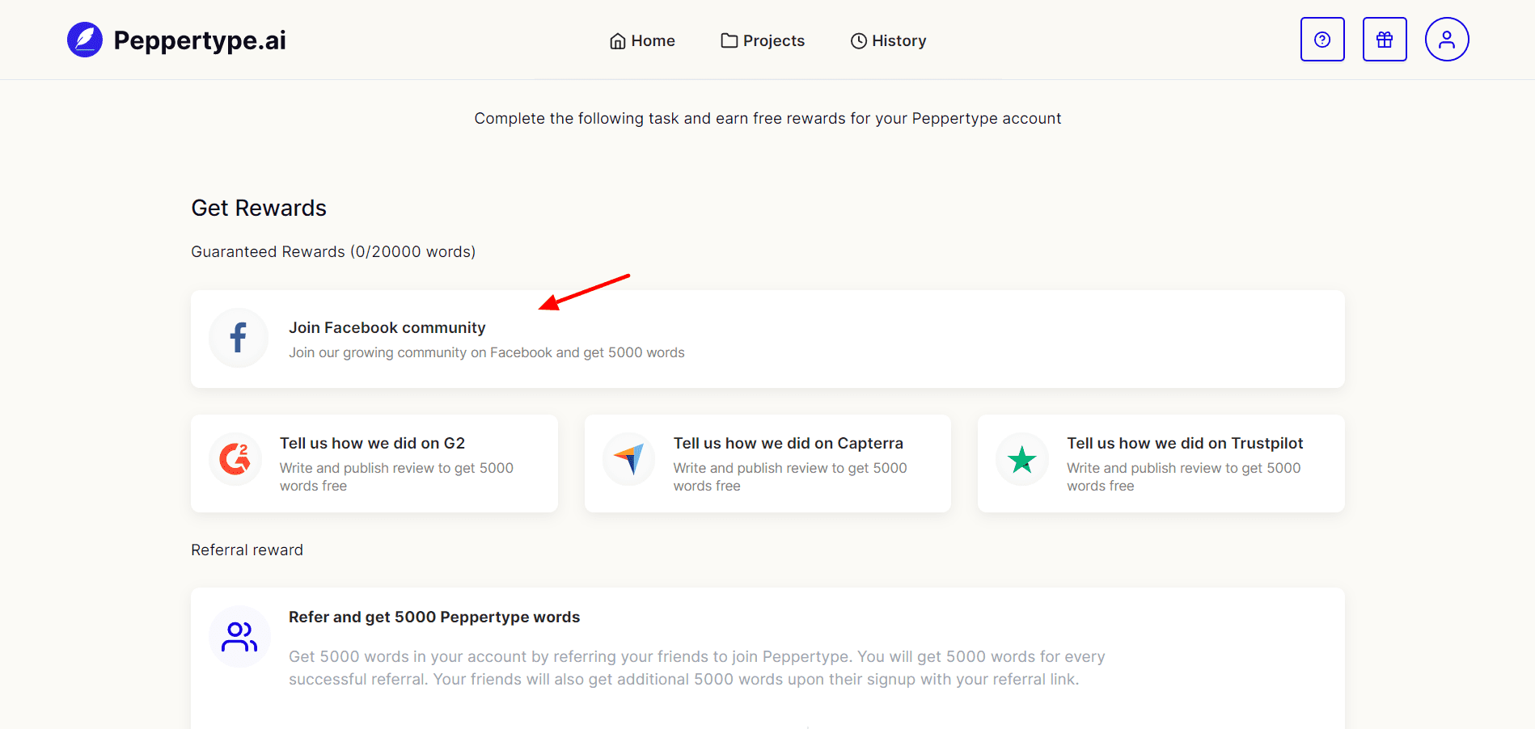The width and height of the screenshot is (1535, 729).
Task: Click the Trustpilot green star icon
Action: pyautogui.click(x=1022, y=460)
